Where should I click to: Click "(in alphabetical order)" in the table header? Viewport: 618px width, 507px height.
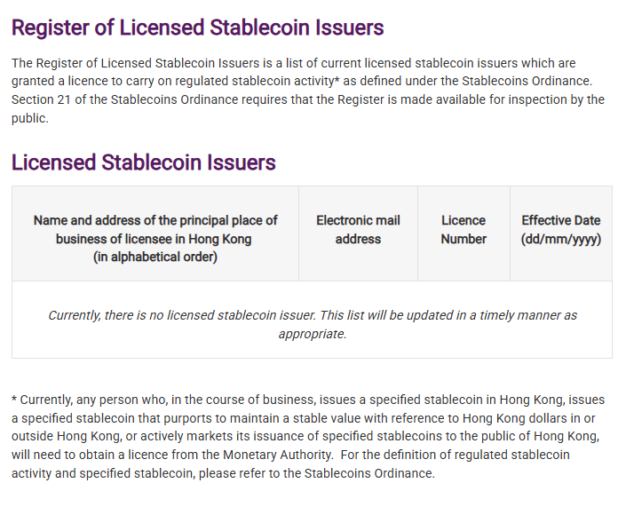155,257
